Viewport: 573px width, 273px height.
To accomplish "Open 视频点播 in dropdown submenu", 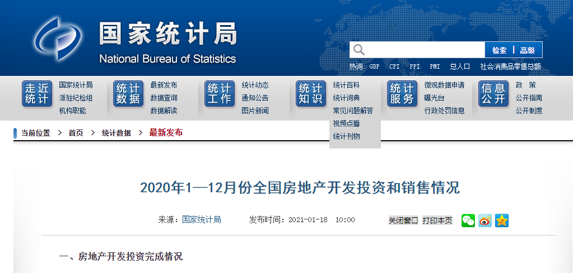I will (346, 124).
